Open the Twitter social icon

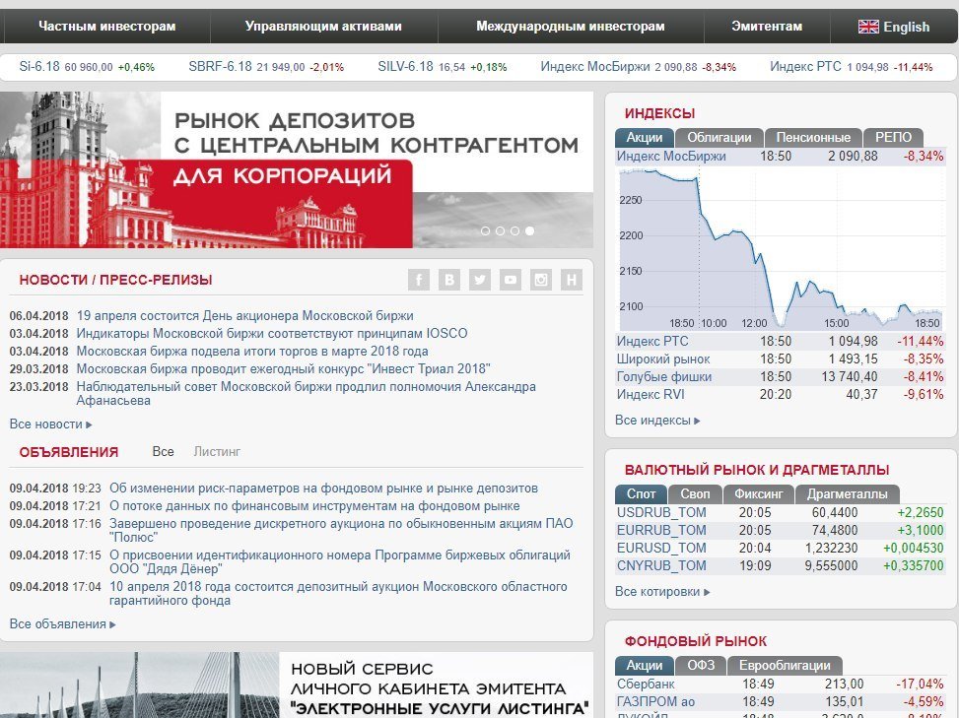point(480,280)
